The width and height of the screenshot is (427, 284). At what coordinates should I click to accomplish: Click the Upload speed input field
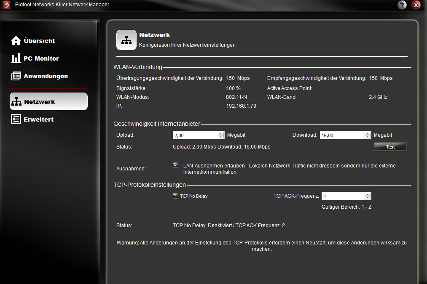pos(196,135)
